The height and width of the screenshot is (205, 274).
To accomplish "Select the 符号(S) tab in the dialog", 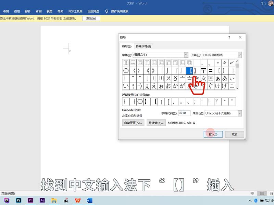I will point(127,46).
